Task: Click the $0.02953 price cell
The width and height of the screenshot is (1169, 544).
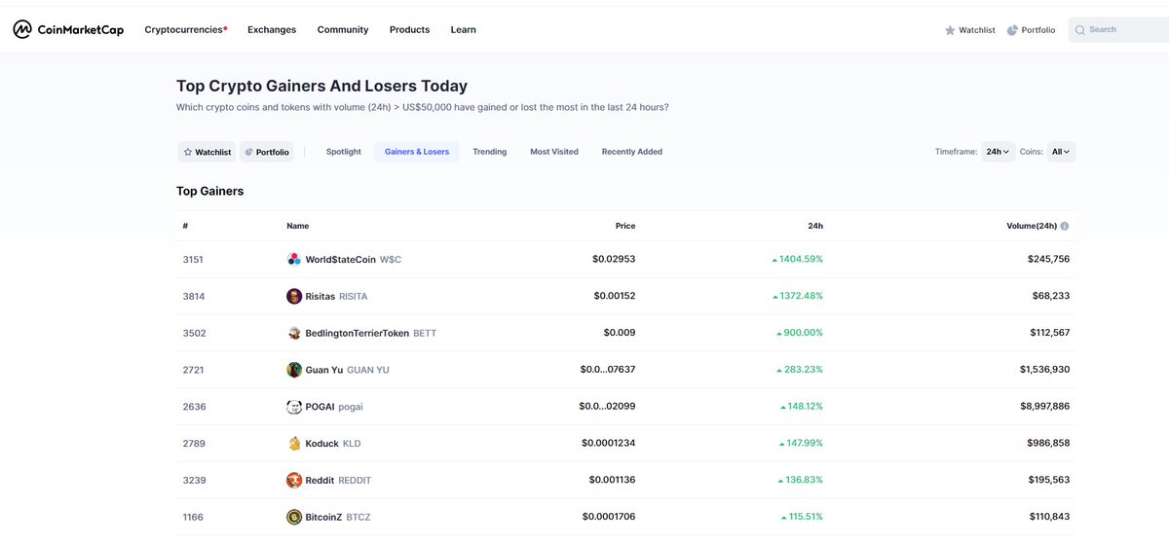Action: point(614,260)
